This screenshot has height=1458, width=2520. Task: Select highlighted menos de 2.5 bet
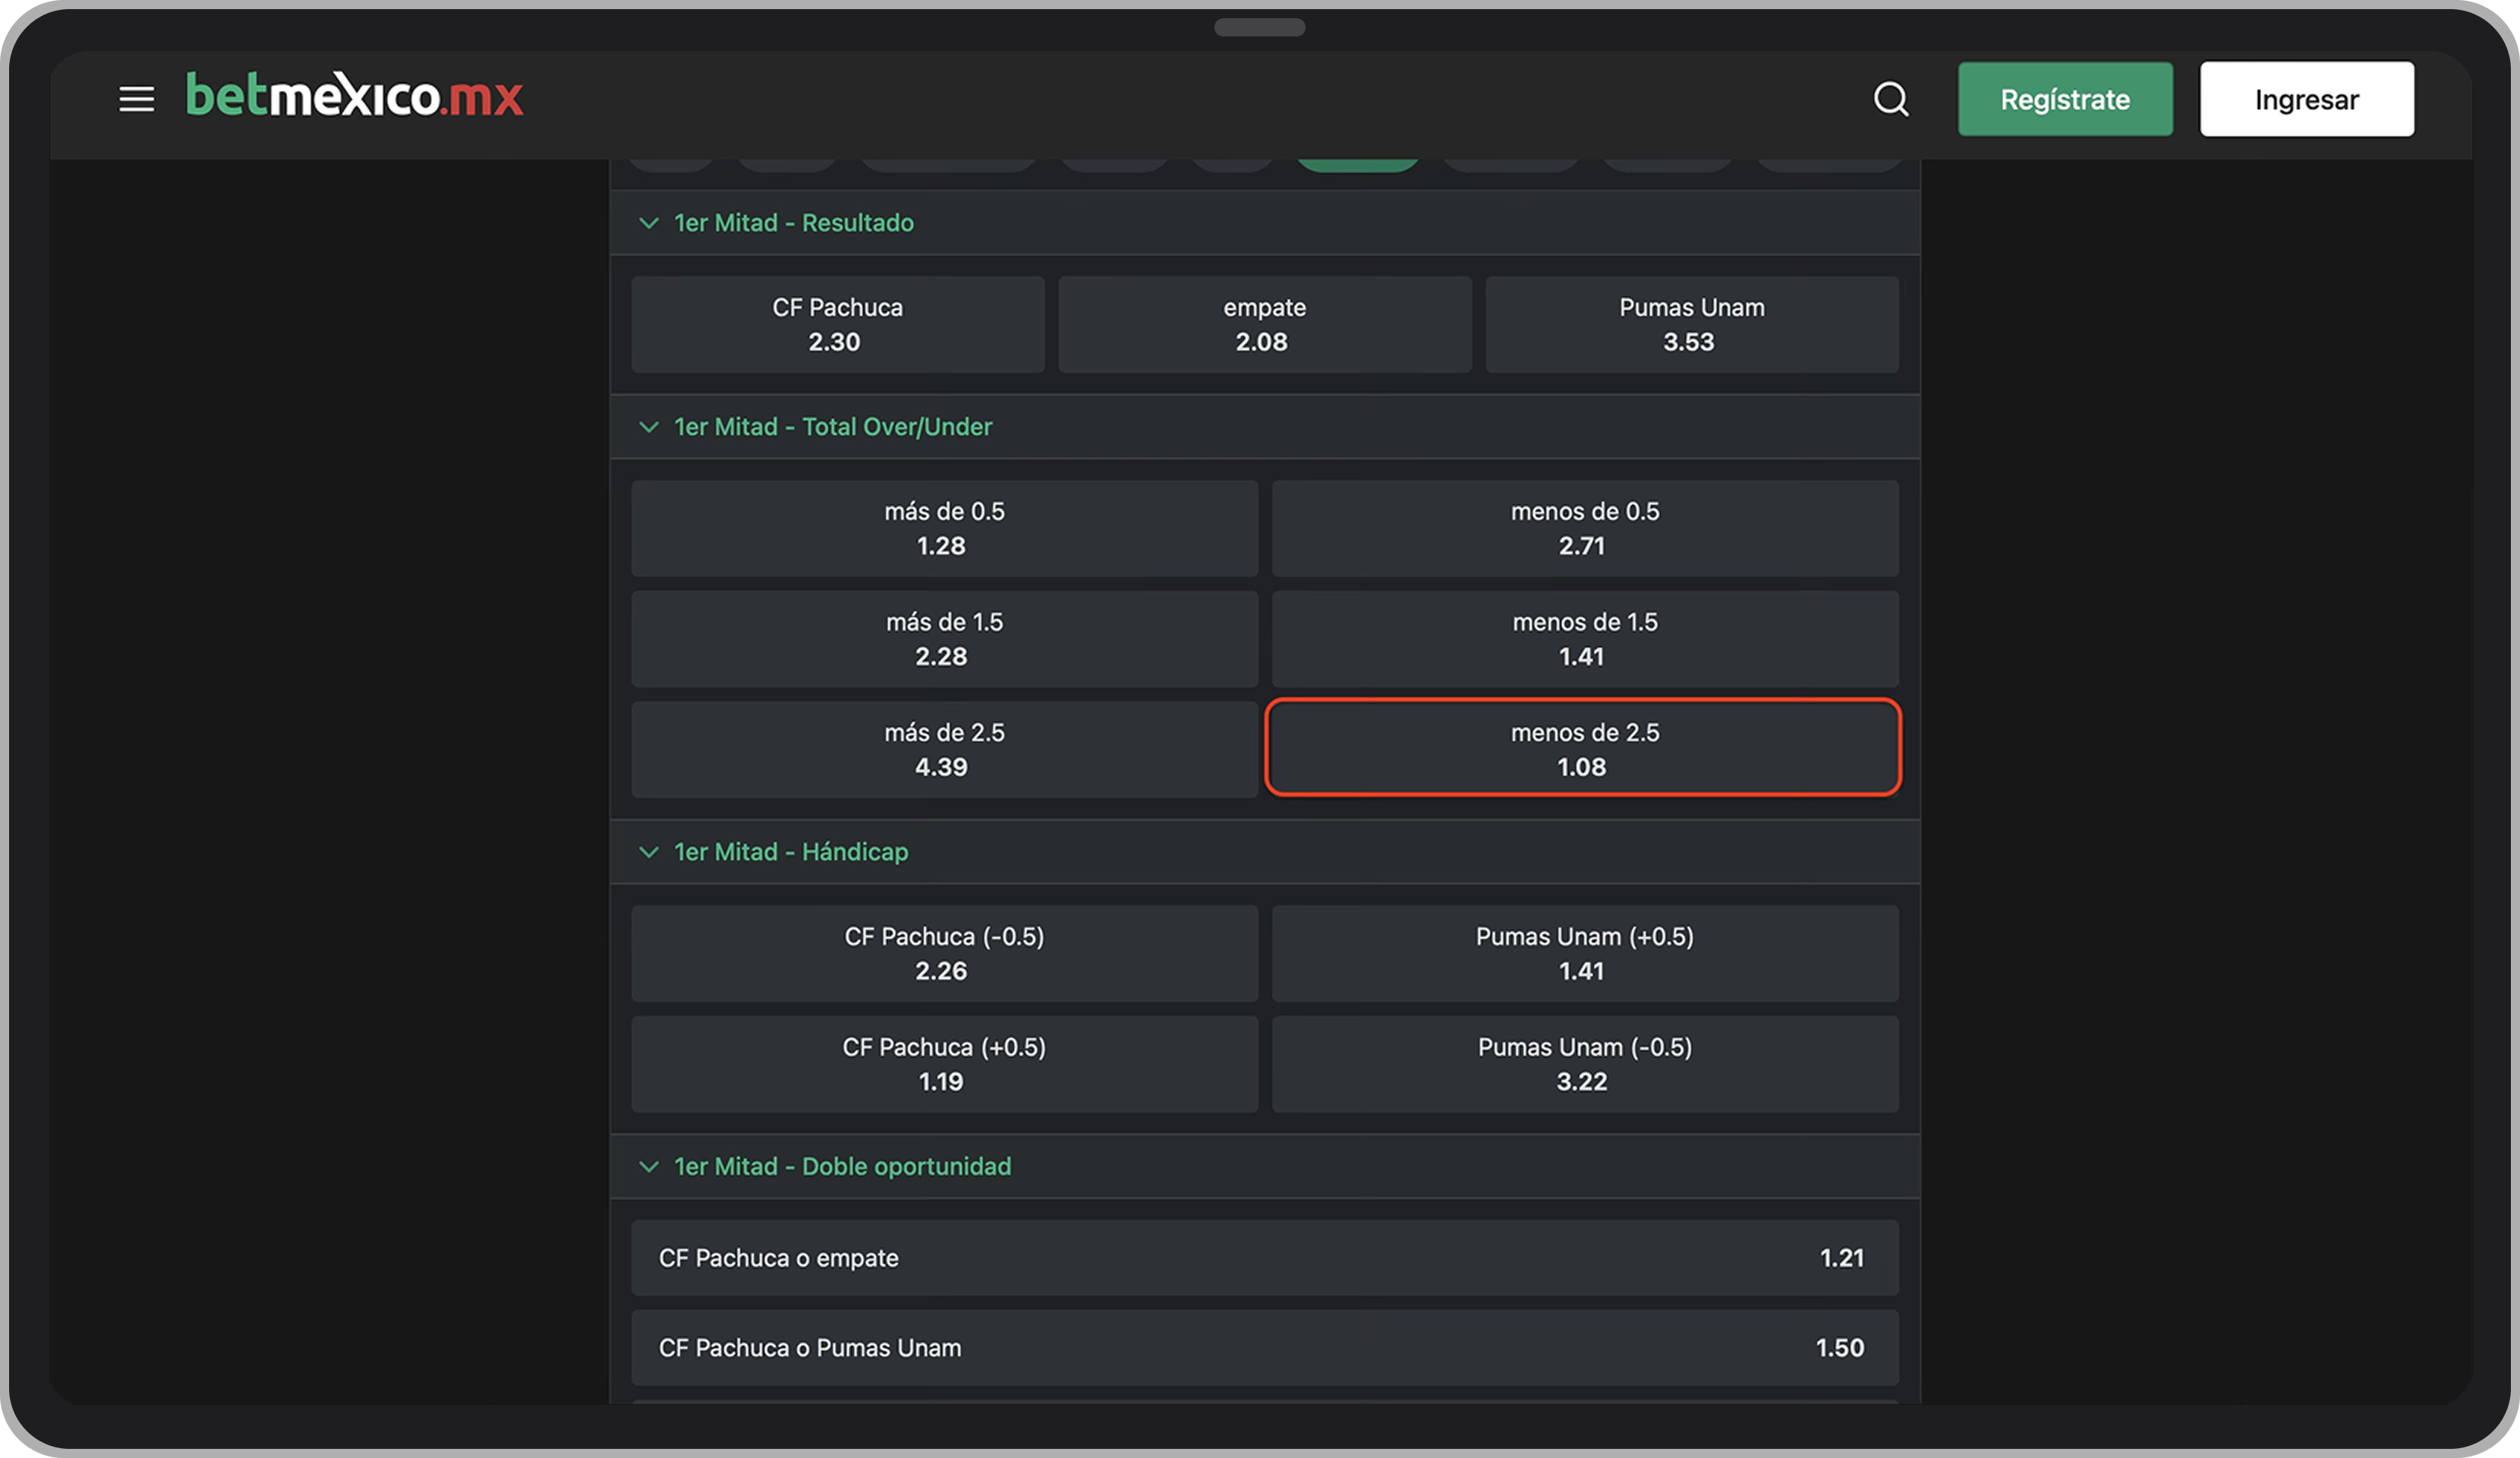click(1584, 749)
